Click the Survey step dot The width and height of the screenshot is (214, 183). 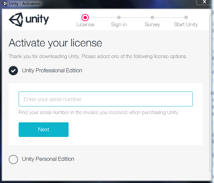152,17
